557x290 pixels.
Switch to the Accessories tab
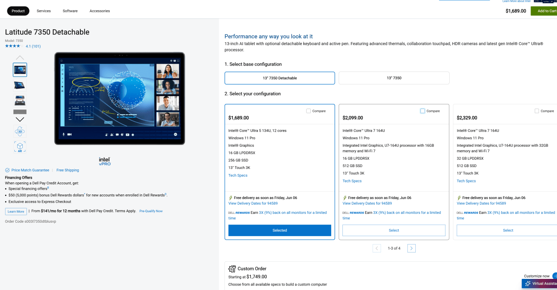[x=99, y=11]
